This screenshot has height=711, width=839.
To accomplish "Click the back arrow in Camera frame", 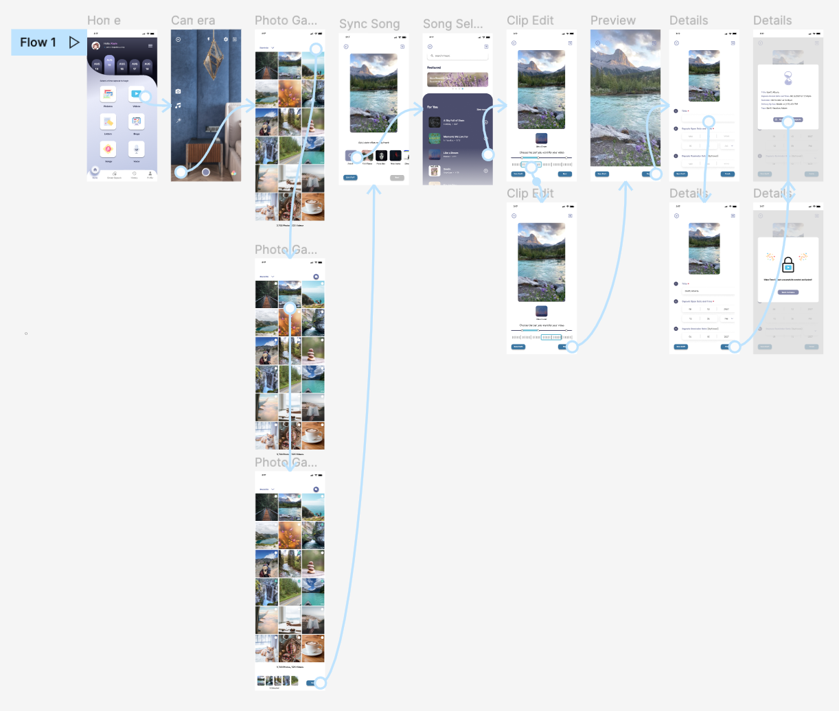I will 179,40.
